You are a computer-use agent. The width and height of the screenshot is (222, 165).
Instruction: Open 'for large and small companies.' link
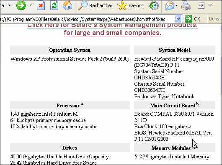click(113, 33)
